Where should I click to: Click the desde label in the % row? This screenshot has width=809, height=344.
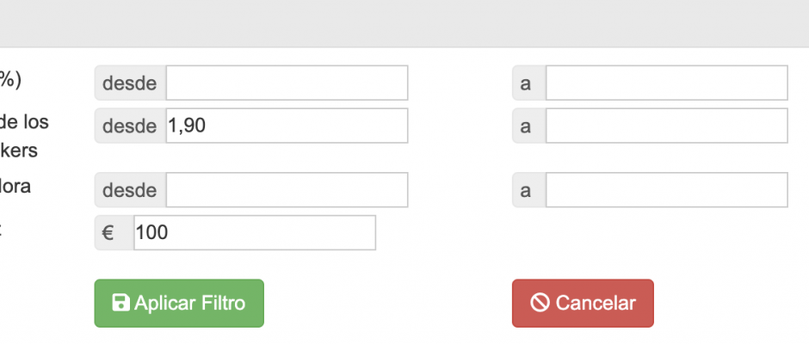click(x=130, y=83)
